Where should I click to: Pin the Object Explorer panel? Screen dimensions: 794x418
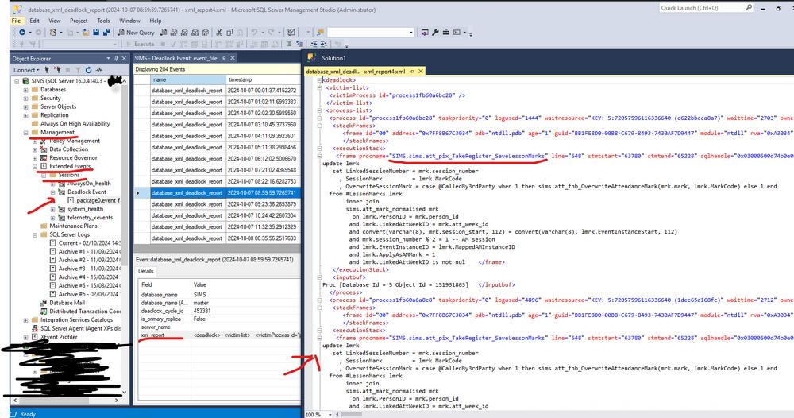tap(116, 58)
